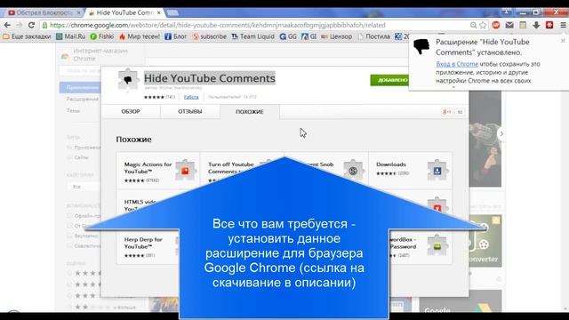569x320 pixels.
Task: Click the Вход в Chrome link
Action: pyautogui.click(x=457, y=64)
